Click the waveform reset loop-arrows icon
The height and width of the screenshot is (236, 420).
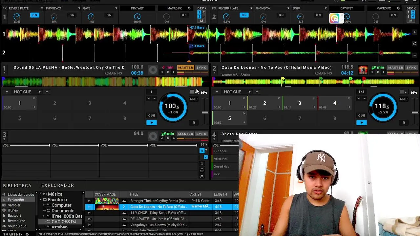click(415, 44)
